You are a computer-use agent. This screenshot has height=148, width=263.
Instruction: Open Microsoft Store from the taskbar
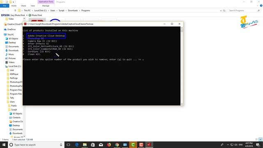pos(92,145)
